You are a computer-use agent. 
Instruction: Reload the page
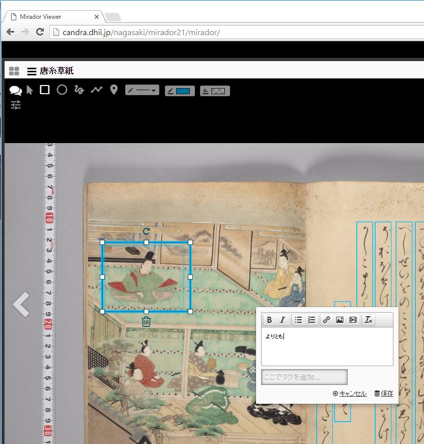coord(40,32)
